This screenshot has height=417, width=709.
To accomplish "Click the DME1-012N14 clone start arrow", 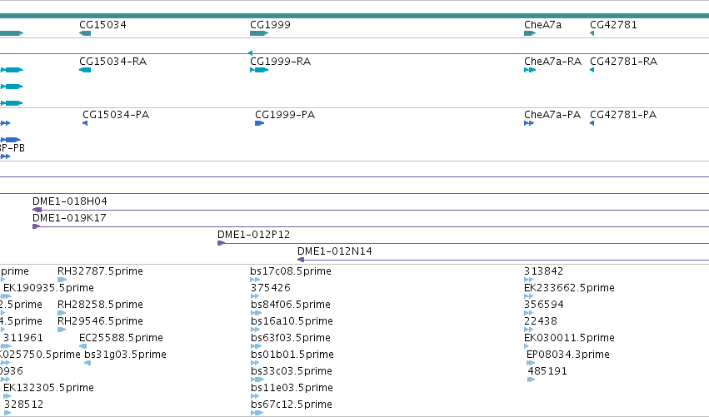I will pyautogui.click(x=301, y=260).
